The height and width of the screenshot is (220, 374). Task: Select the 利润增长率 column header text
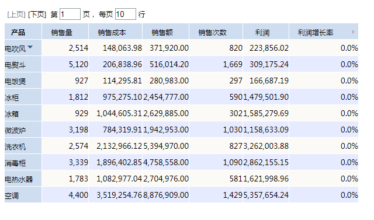(315, 32)
